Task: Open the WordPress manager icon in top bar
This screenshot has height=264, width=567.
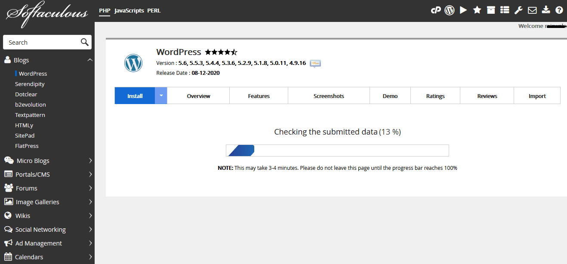Action: coord(450,10)
